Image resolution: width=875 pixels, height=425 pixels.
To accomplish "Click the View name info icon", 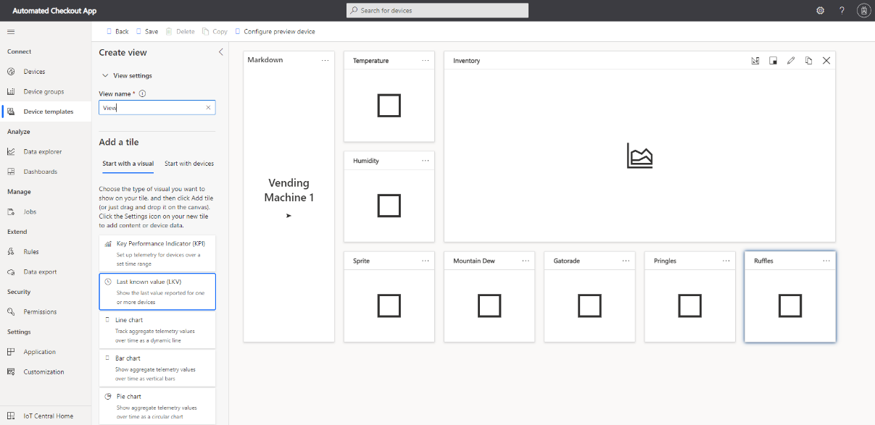I will pyautogui.click(x=142, y=93).
